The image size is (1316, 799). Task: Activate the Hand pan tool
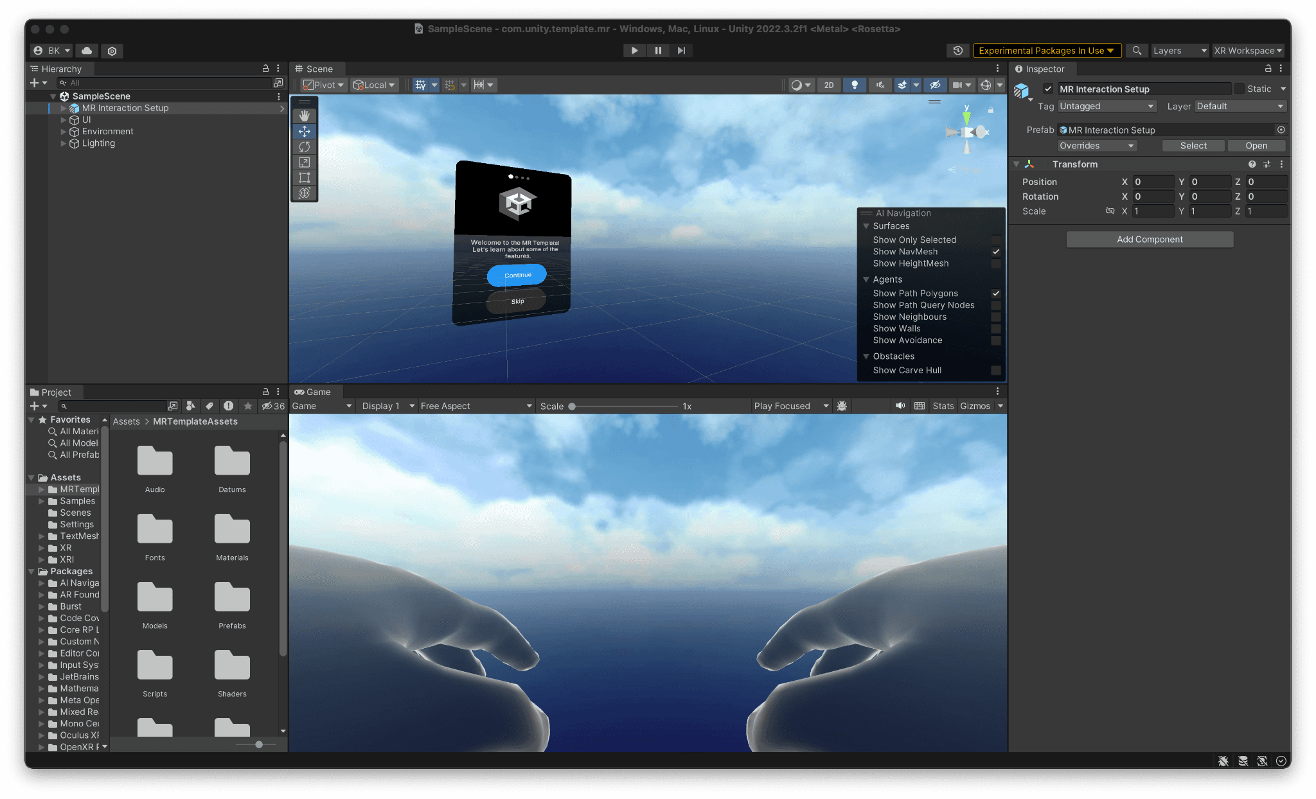304,116
